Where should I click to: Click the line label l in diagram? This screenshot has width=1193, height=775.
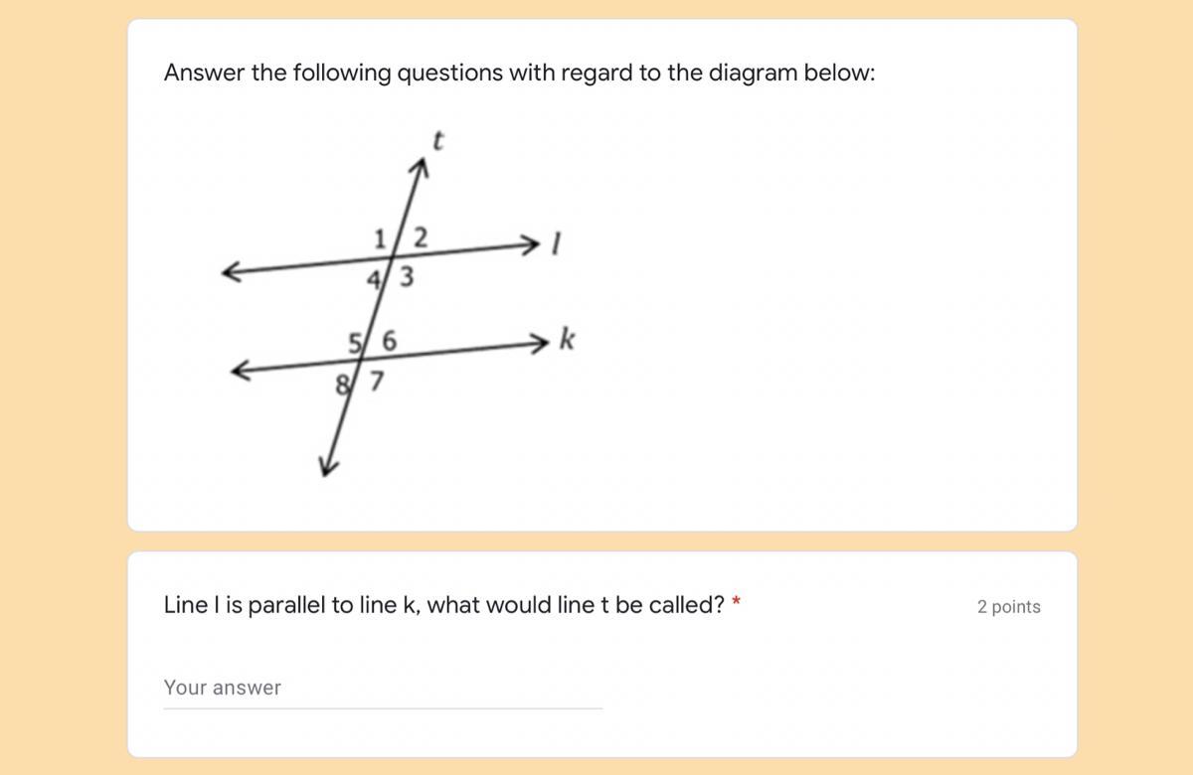559,242
